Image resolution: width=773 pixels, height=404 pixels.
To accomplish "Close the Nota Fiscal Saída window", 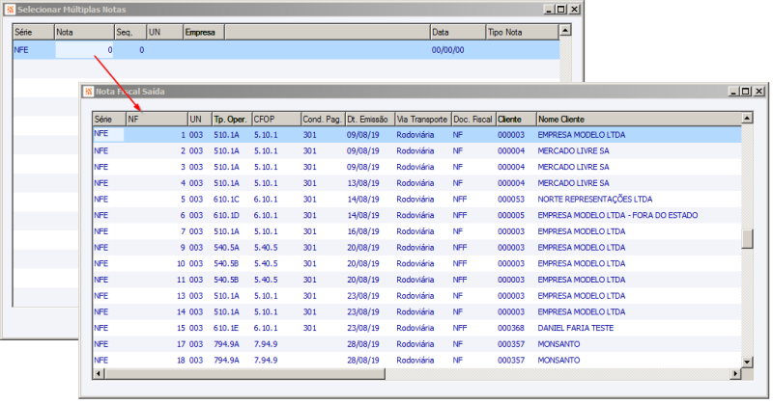I will pyautogui.click(x=758, y=91).
